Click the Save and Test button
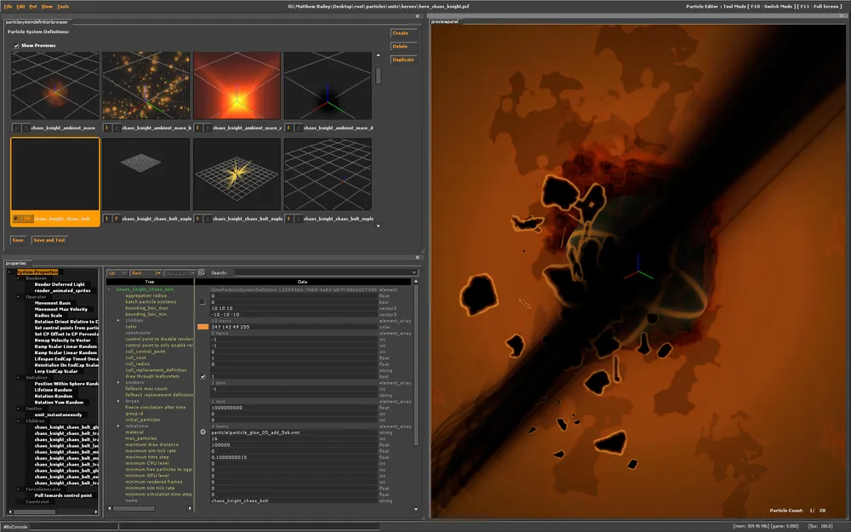The height and width of the screenshot is (532, 851). coord(49,240)
